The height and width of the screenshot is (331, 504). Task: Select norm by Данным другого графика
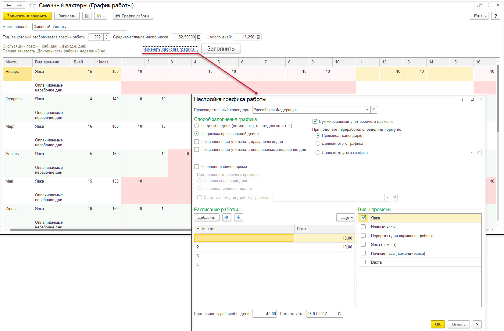click(x=318, y=152)
